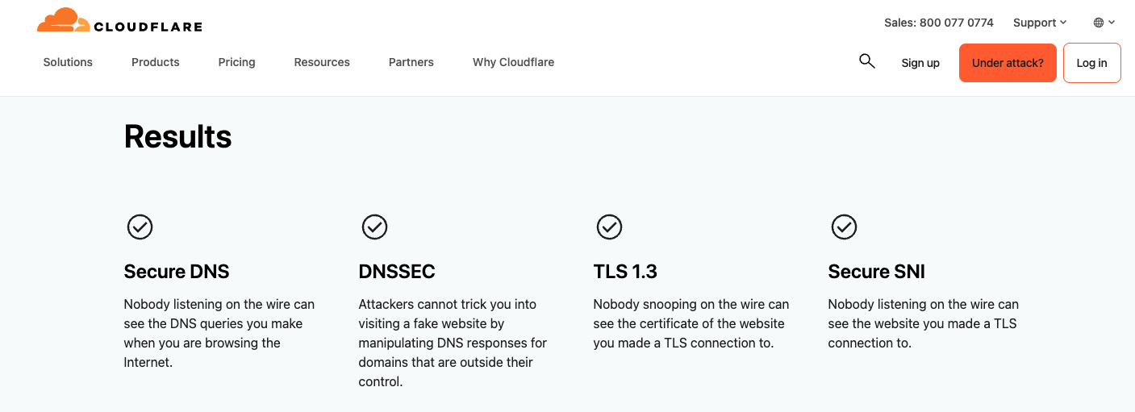
Task: Open the Resources menu
Action: 322,62
